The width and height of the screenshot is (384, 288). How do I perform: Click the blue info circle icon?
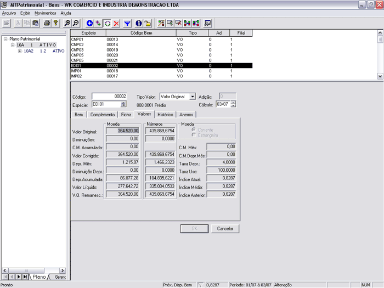pyautogui.click(x=139, y=23)
